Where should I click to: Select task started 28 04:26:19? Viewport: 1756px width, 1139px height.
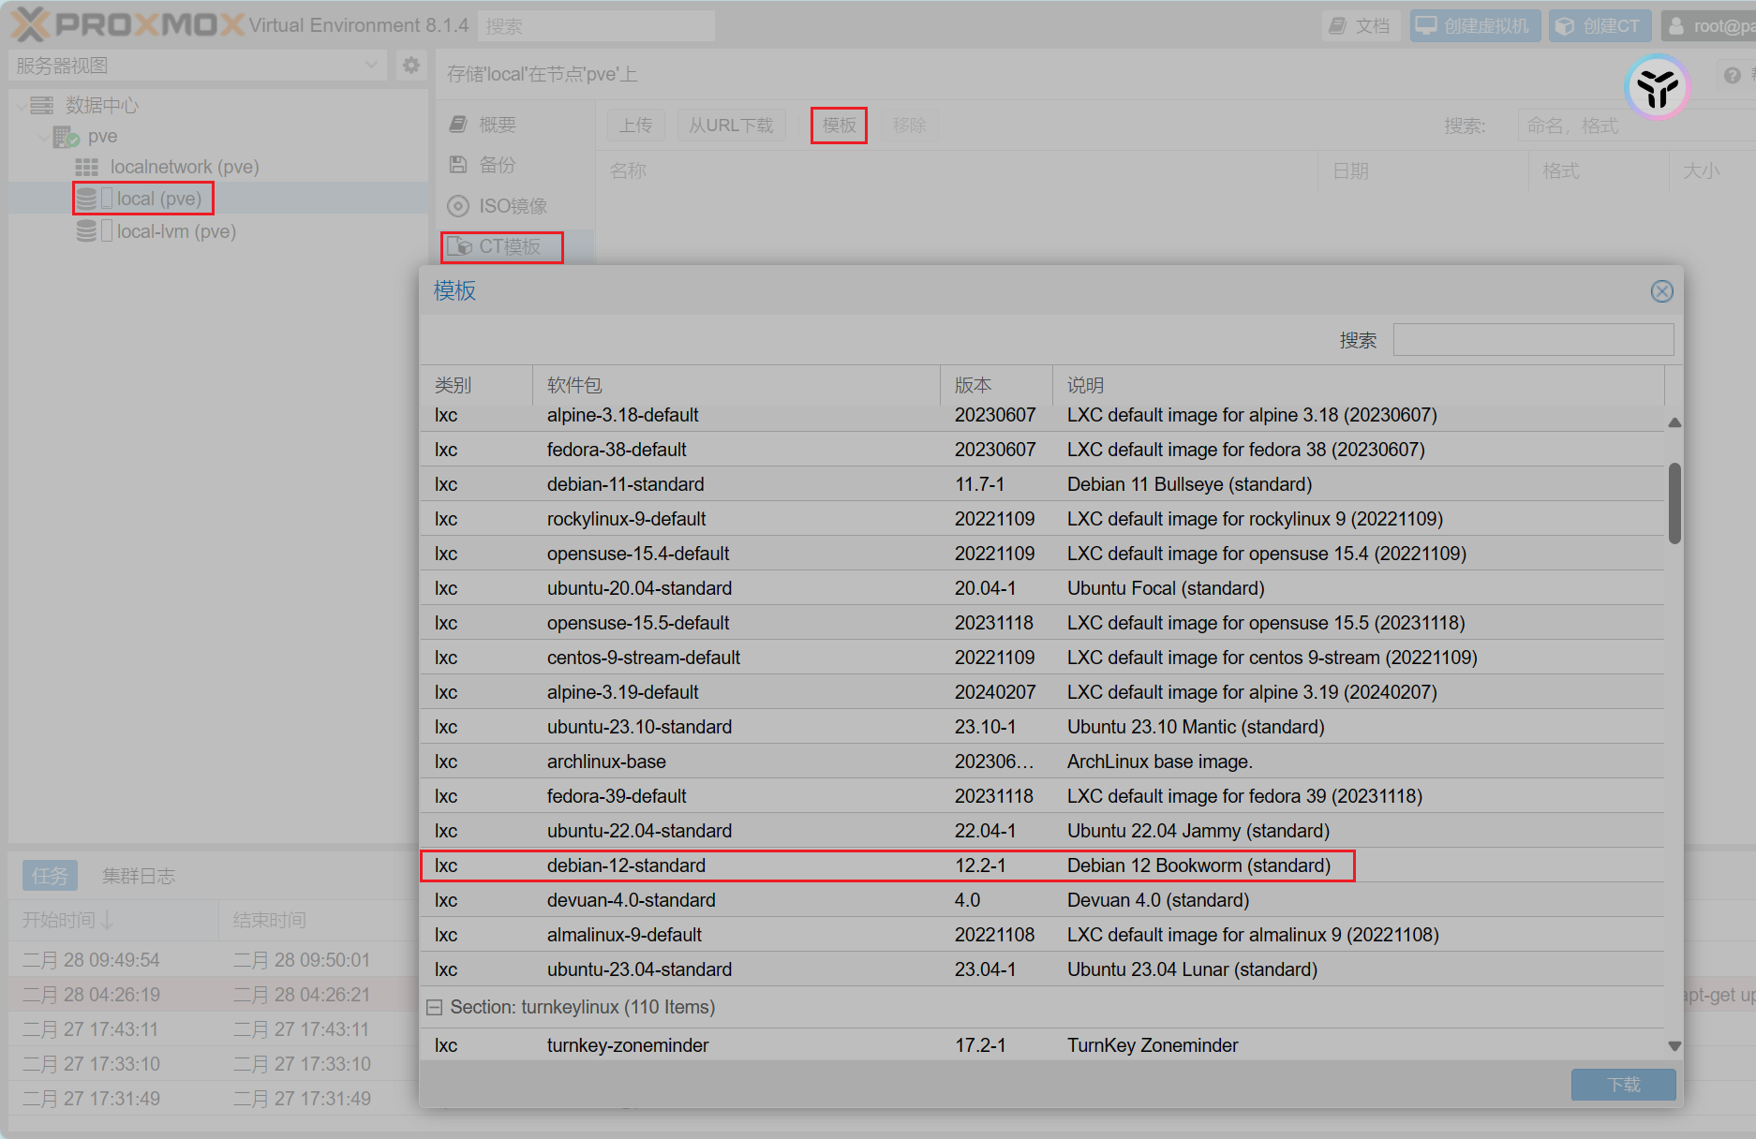pos(214,995)
